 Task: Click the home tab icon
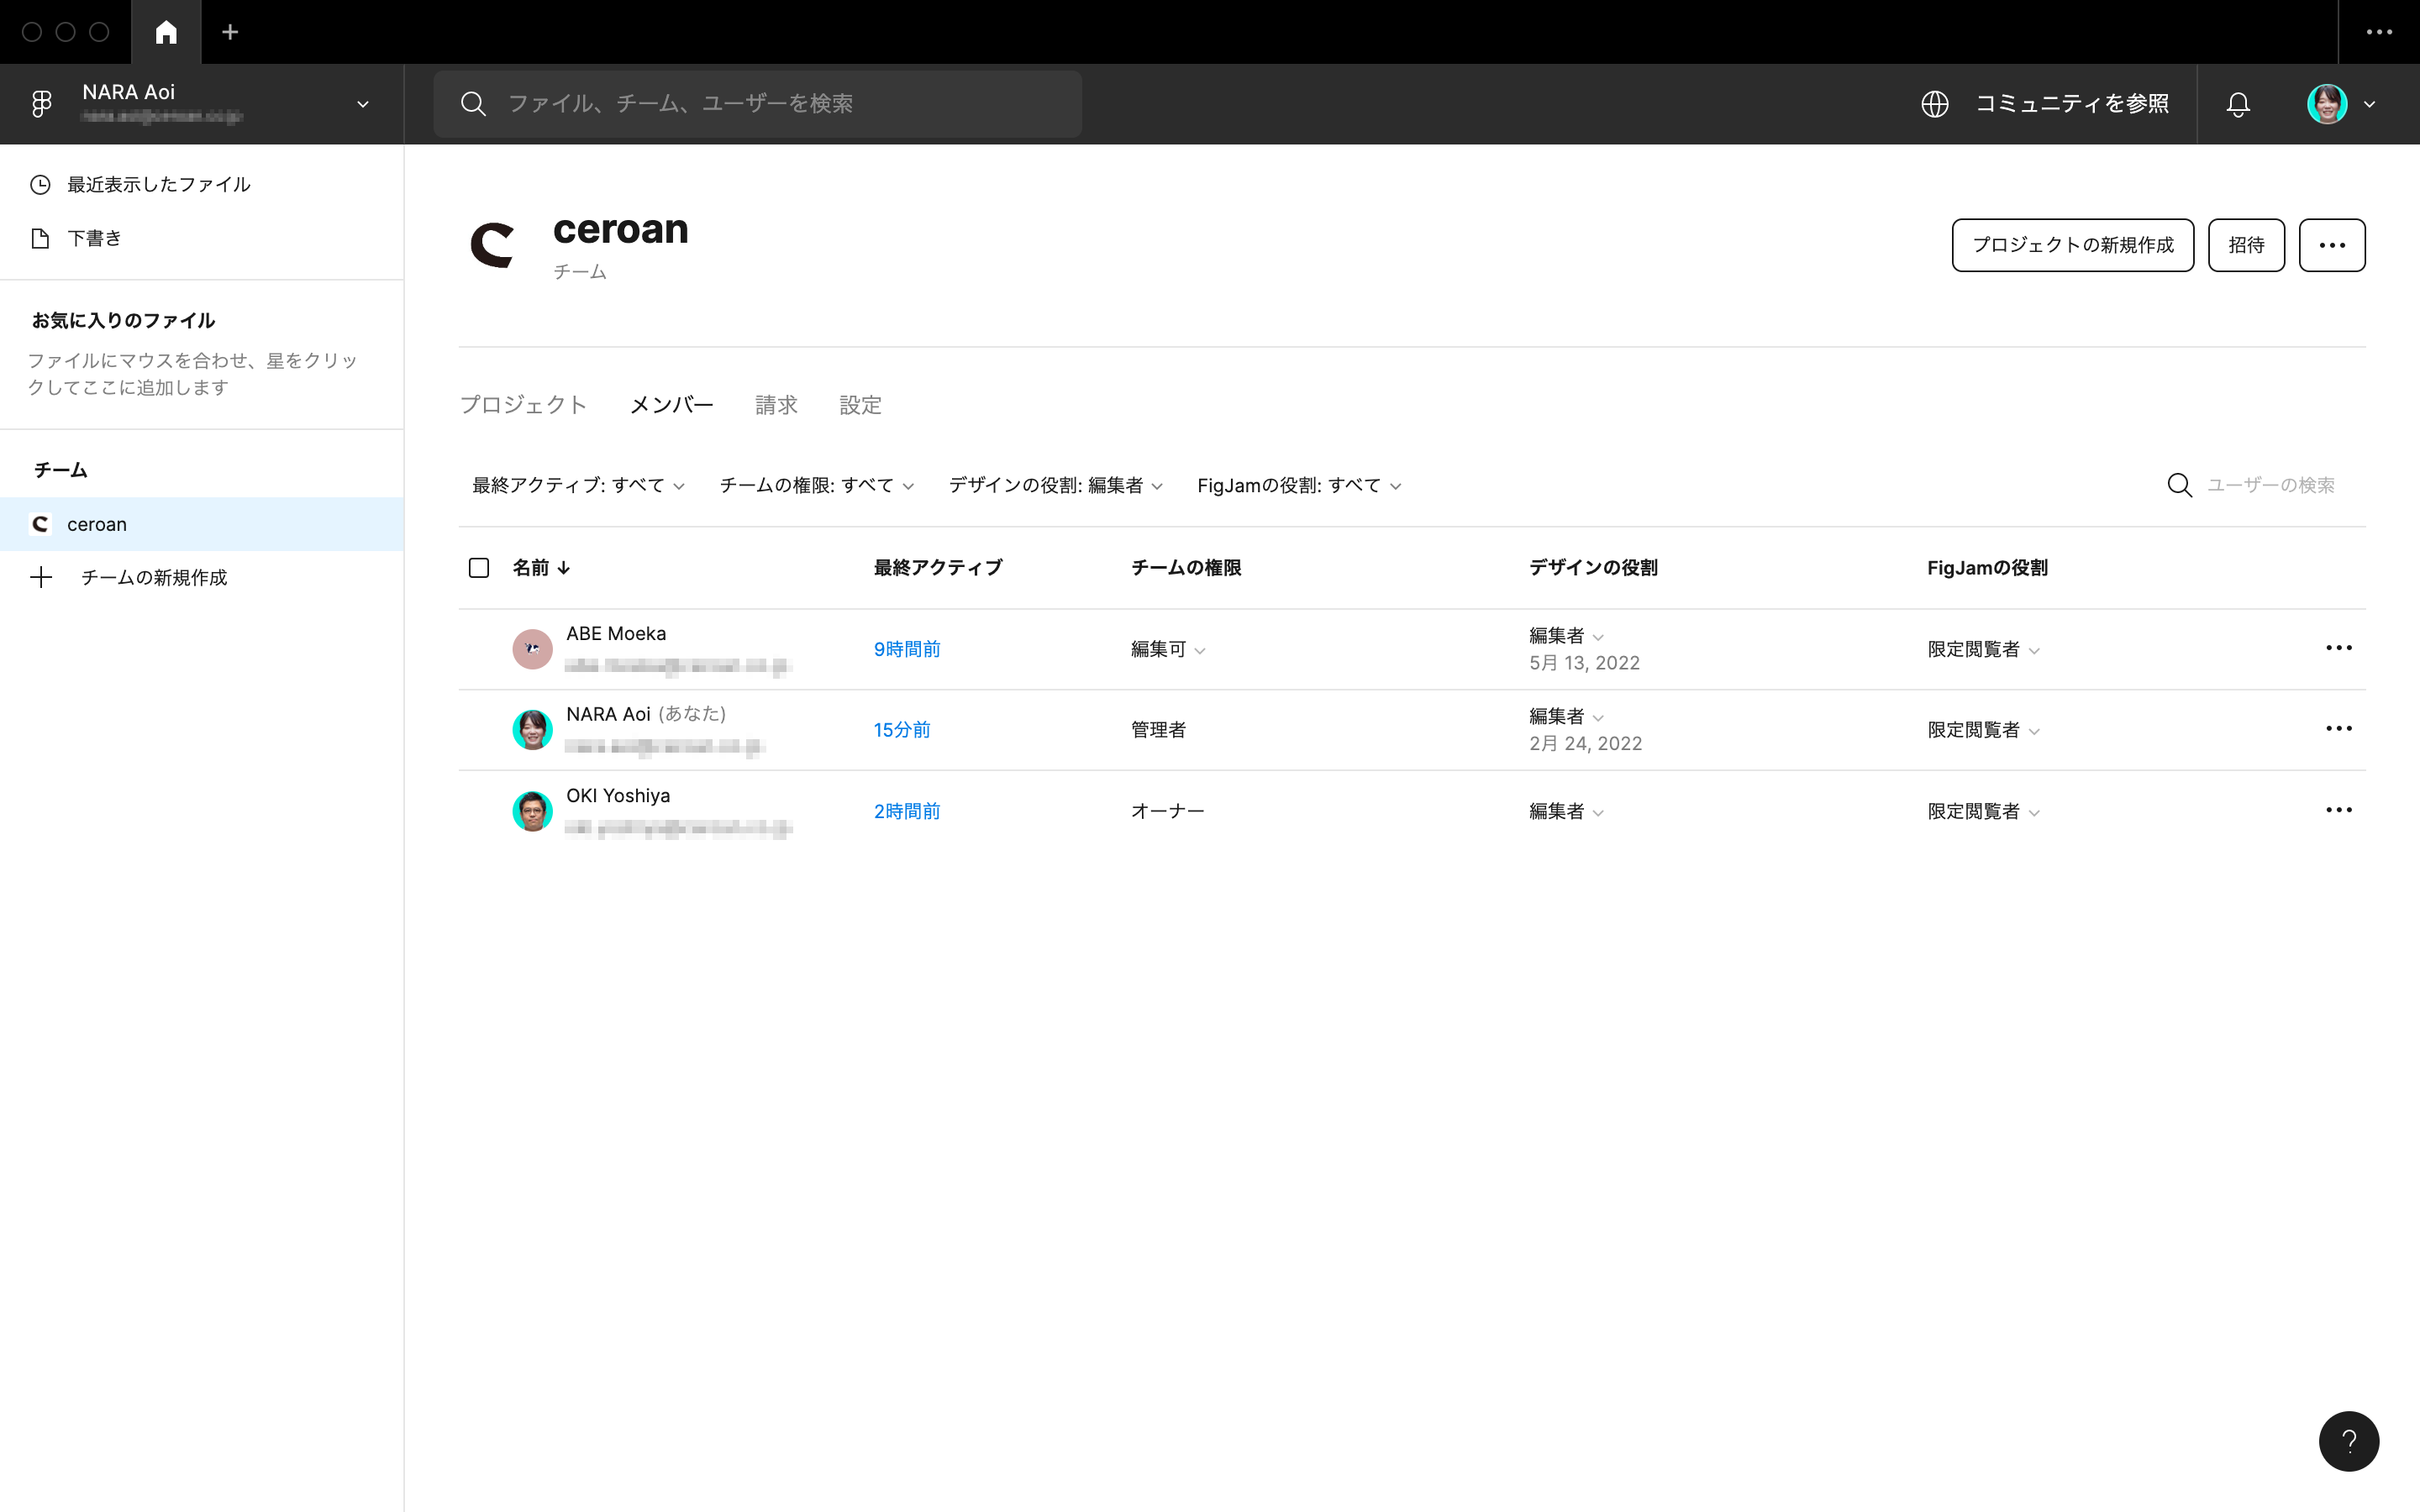pos(166,32)
